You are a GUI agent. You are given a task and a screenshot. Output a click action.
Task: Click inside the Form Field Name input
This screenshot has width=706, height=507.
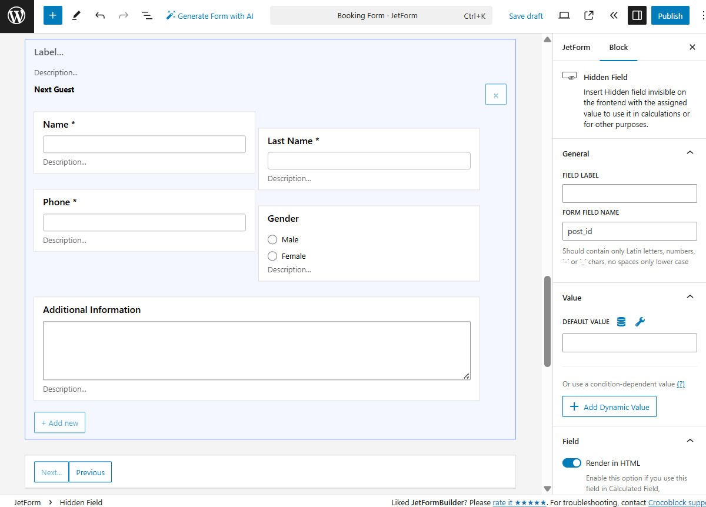click(630, 231)
